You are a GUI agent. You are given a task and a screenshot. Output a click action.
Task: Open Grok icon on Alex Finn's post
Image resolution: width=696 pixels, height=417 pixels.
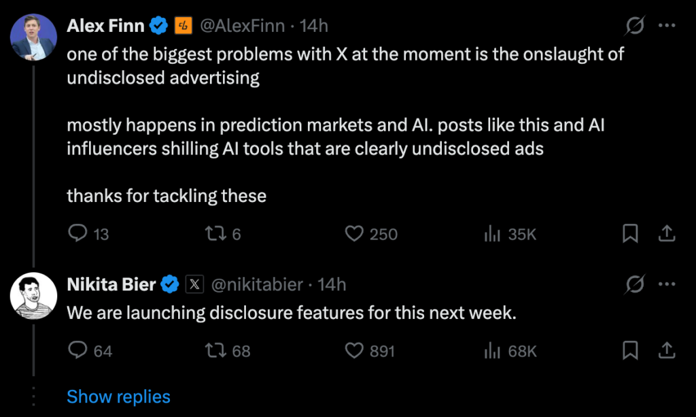tap(635, 26)
